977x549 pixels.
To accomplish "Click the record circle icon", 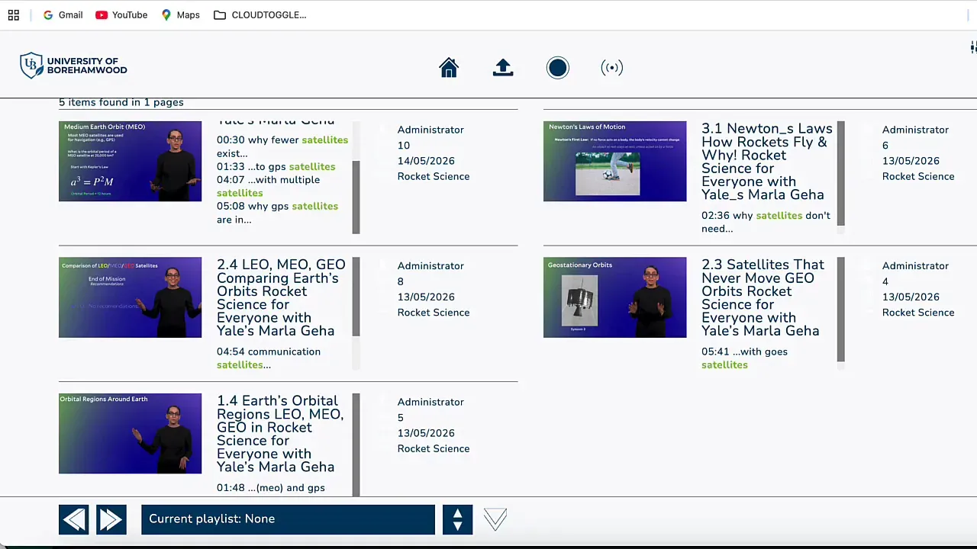I will coord(558,68).
